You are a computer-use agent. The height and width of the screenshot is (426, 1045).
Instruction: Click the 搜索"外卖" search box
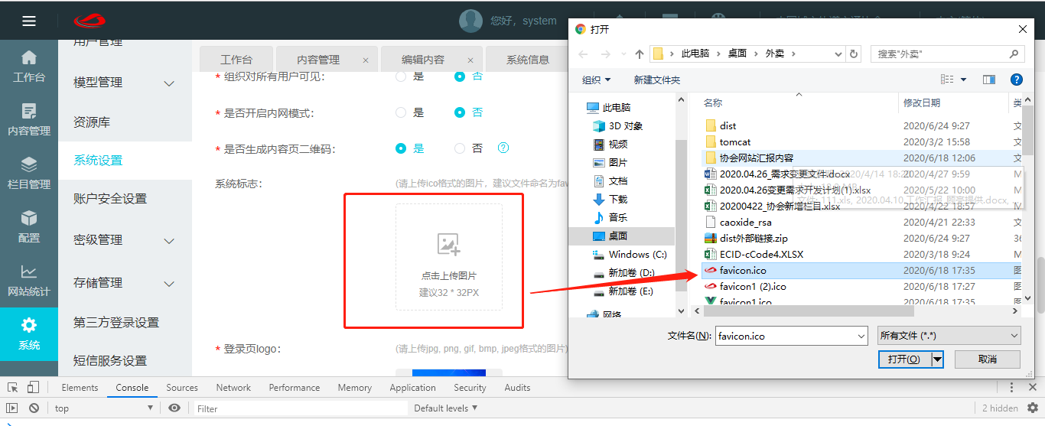(x=947, y=54)
